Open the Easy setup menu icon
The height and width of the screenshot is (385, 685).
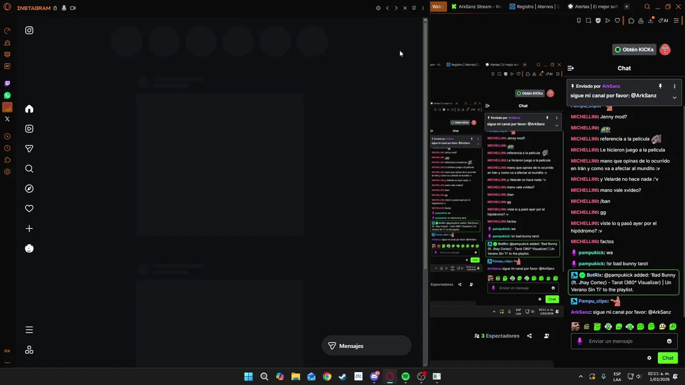[x=676, y=21]
